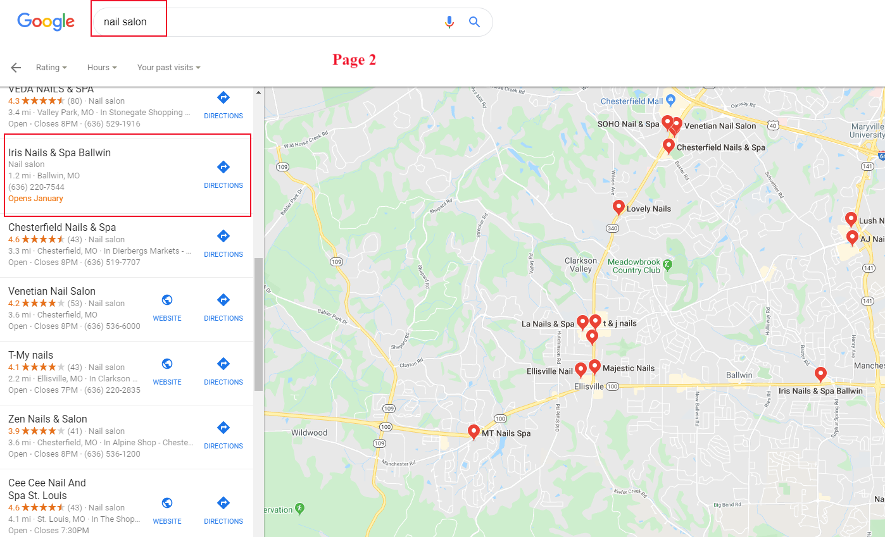Click Majestic Nails pin on map

(x=594, y=366)
